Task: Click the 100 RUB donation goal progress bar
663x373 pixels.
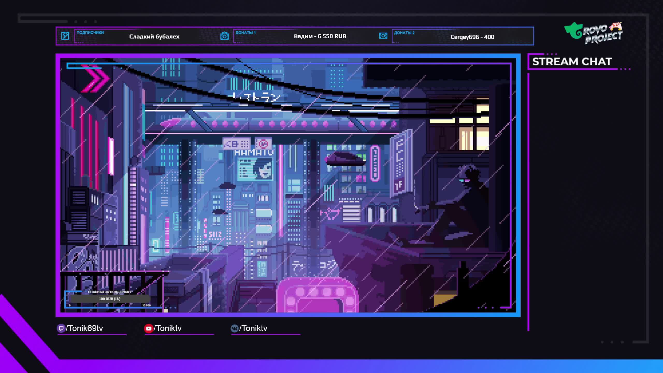Action: pos(110,299)
